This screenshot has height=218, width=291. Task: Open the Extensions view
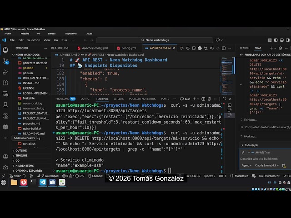5,83
